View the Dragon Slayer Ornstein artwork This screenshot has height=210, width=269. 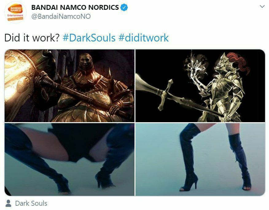point(200,86)
